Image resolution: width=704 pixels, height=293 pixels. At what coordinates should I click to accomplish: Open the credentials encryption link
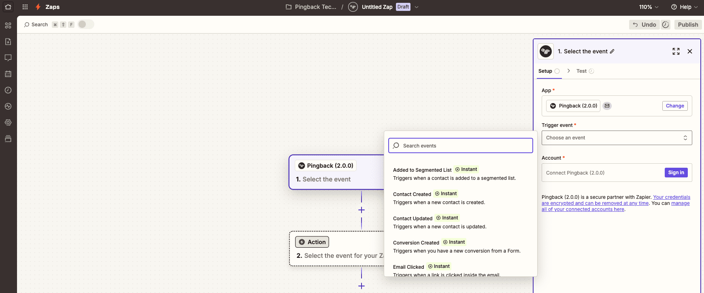(x=616, y=200)
